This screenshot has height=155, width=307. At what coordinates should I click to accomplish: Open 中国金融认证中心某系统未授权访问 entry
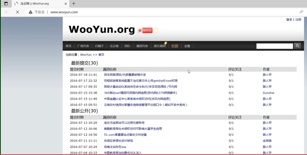point(137,99)
